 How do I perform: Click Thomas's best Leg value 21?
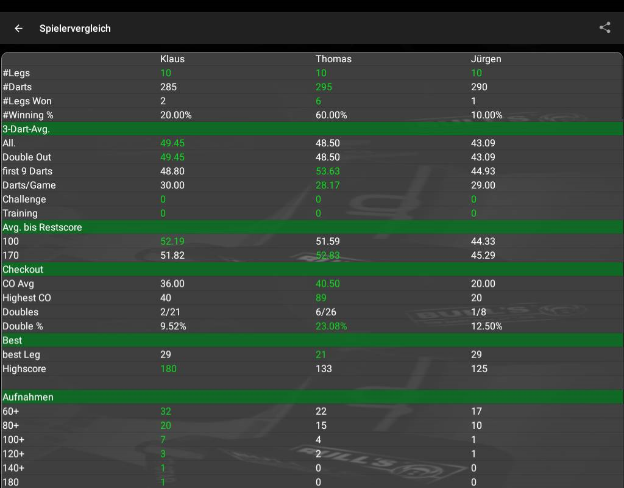coord(321,354)
